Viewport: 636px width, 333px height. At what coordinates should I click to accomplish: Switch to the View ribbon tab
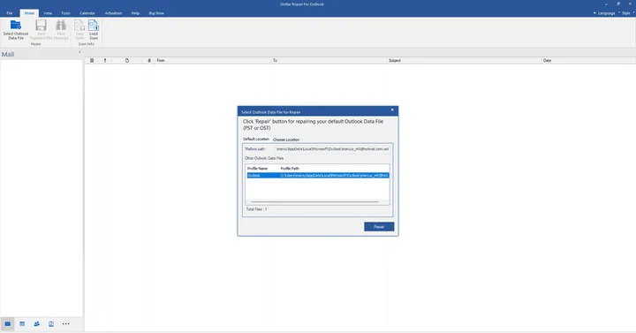click(x=48, y=13)
